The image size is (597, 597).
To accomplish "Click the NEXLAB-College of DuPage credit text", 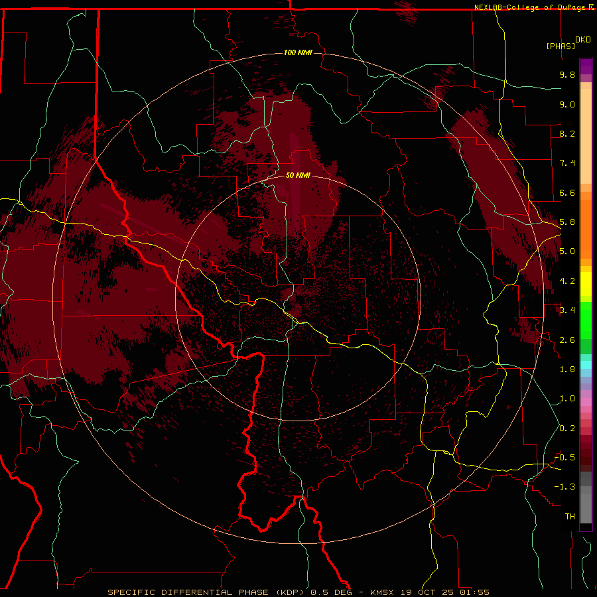I will 529,7.
